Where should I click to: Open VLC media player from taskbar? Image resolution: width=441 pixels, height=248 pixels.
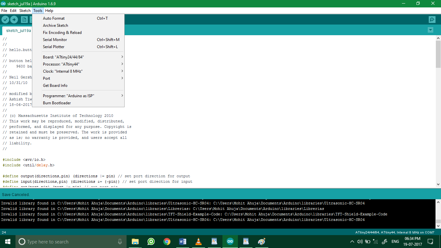click(x=198, y=242)
